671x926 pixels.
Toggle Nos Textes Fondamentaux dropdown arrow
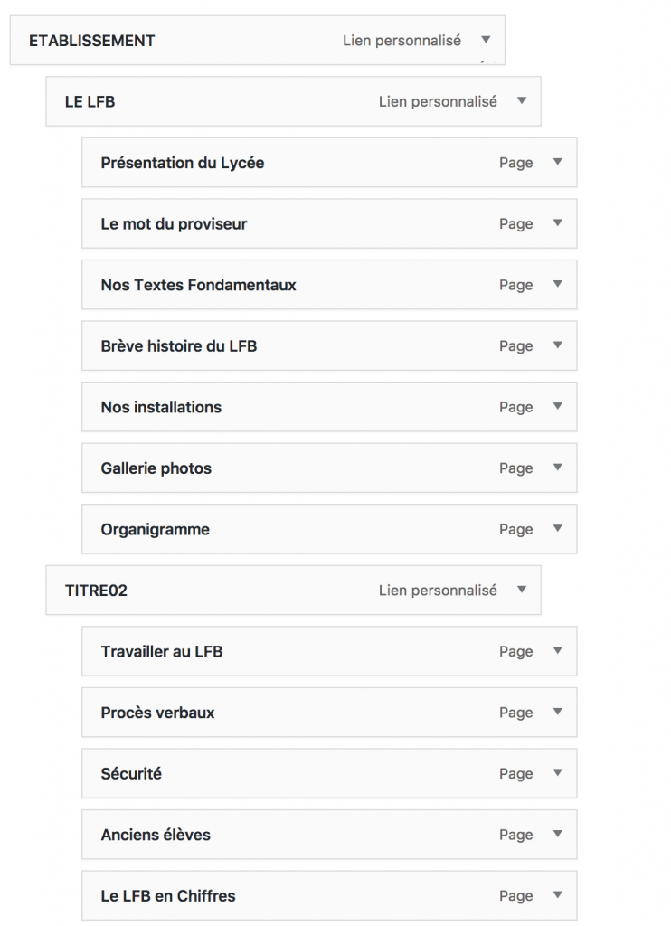point(558,285)
